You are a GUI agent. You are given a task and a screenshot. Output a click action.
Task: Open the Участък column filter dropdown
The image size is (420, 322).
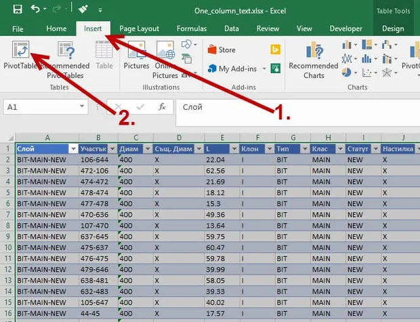(x=112, y=149)
